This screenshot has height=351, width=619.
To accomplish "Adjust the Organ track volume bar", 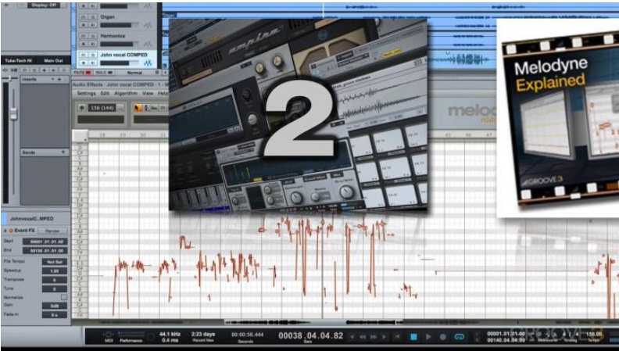I will point(120,25).
